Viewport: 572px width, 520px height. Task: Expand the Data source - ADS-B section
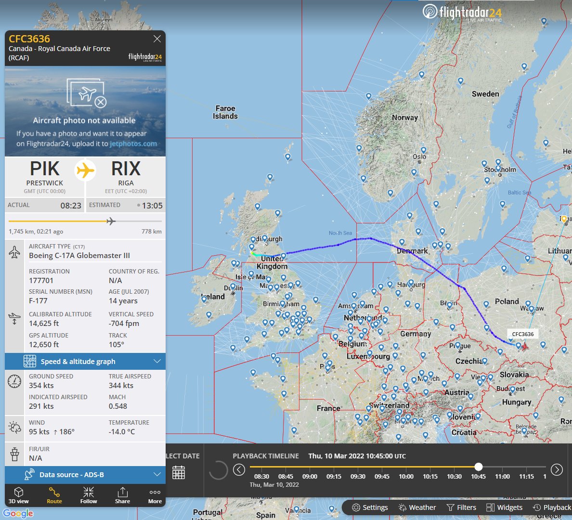pyautogui.click(x=85, y=475)
